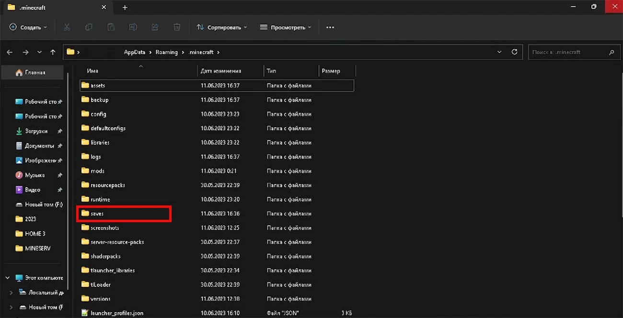
Task: Sort by Тип column header
Action: tap(271, 71)
